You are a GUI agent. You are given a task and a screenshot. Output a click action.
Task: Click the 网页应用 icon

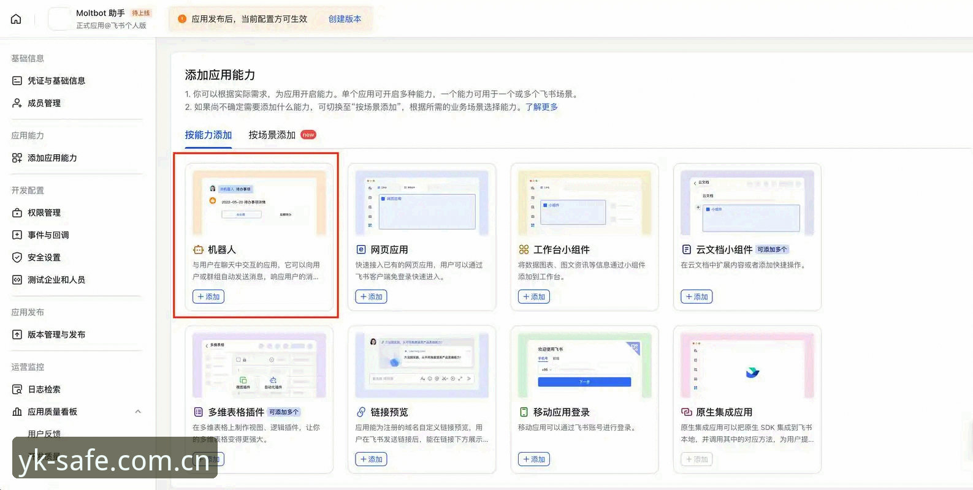(x=361, y=250)
